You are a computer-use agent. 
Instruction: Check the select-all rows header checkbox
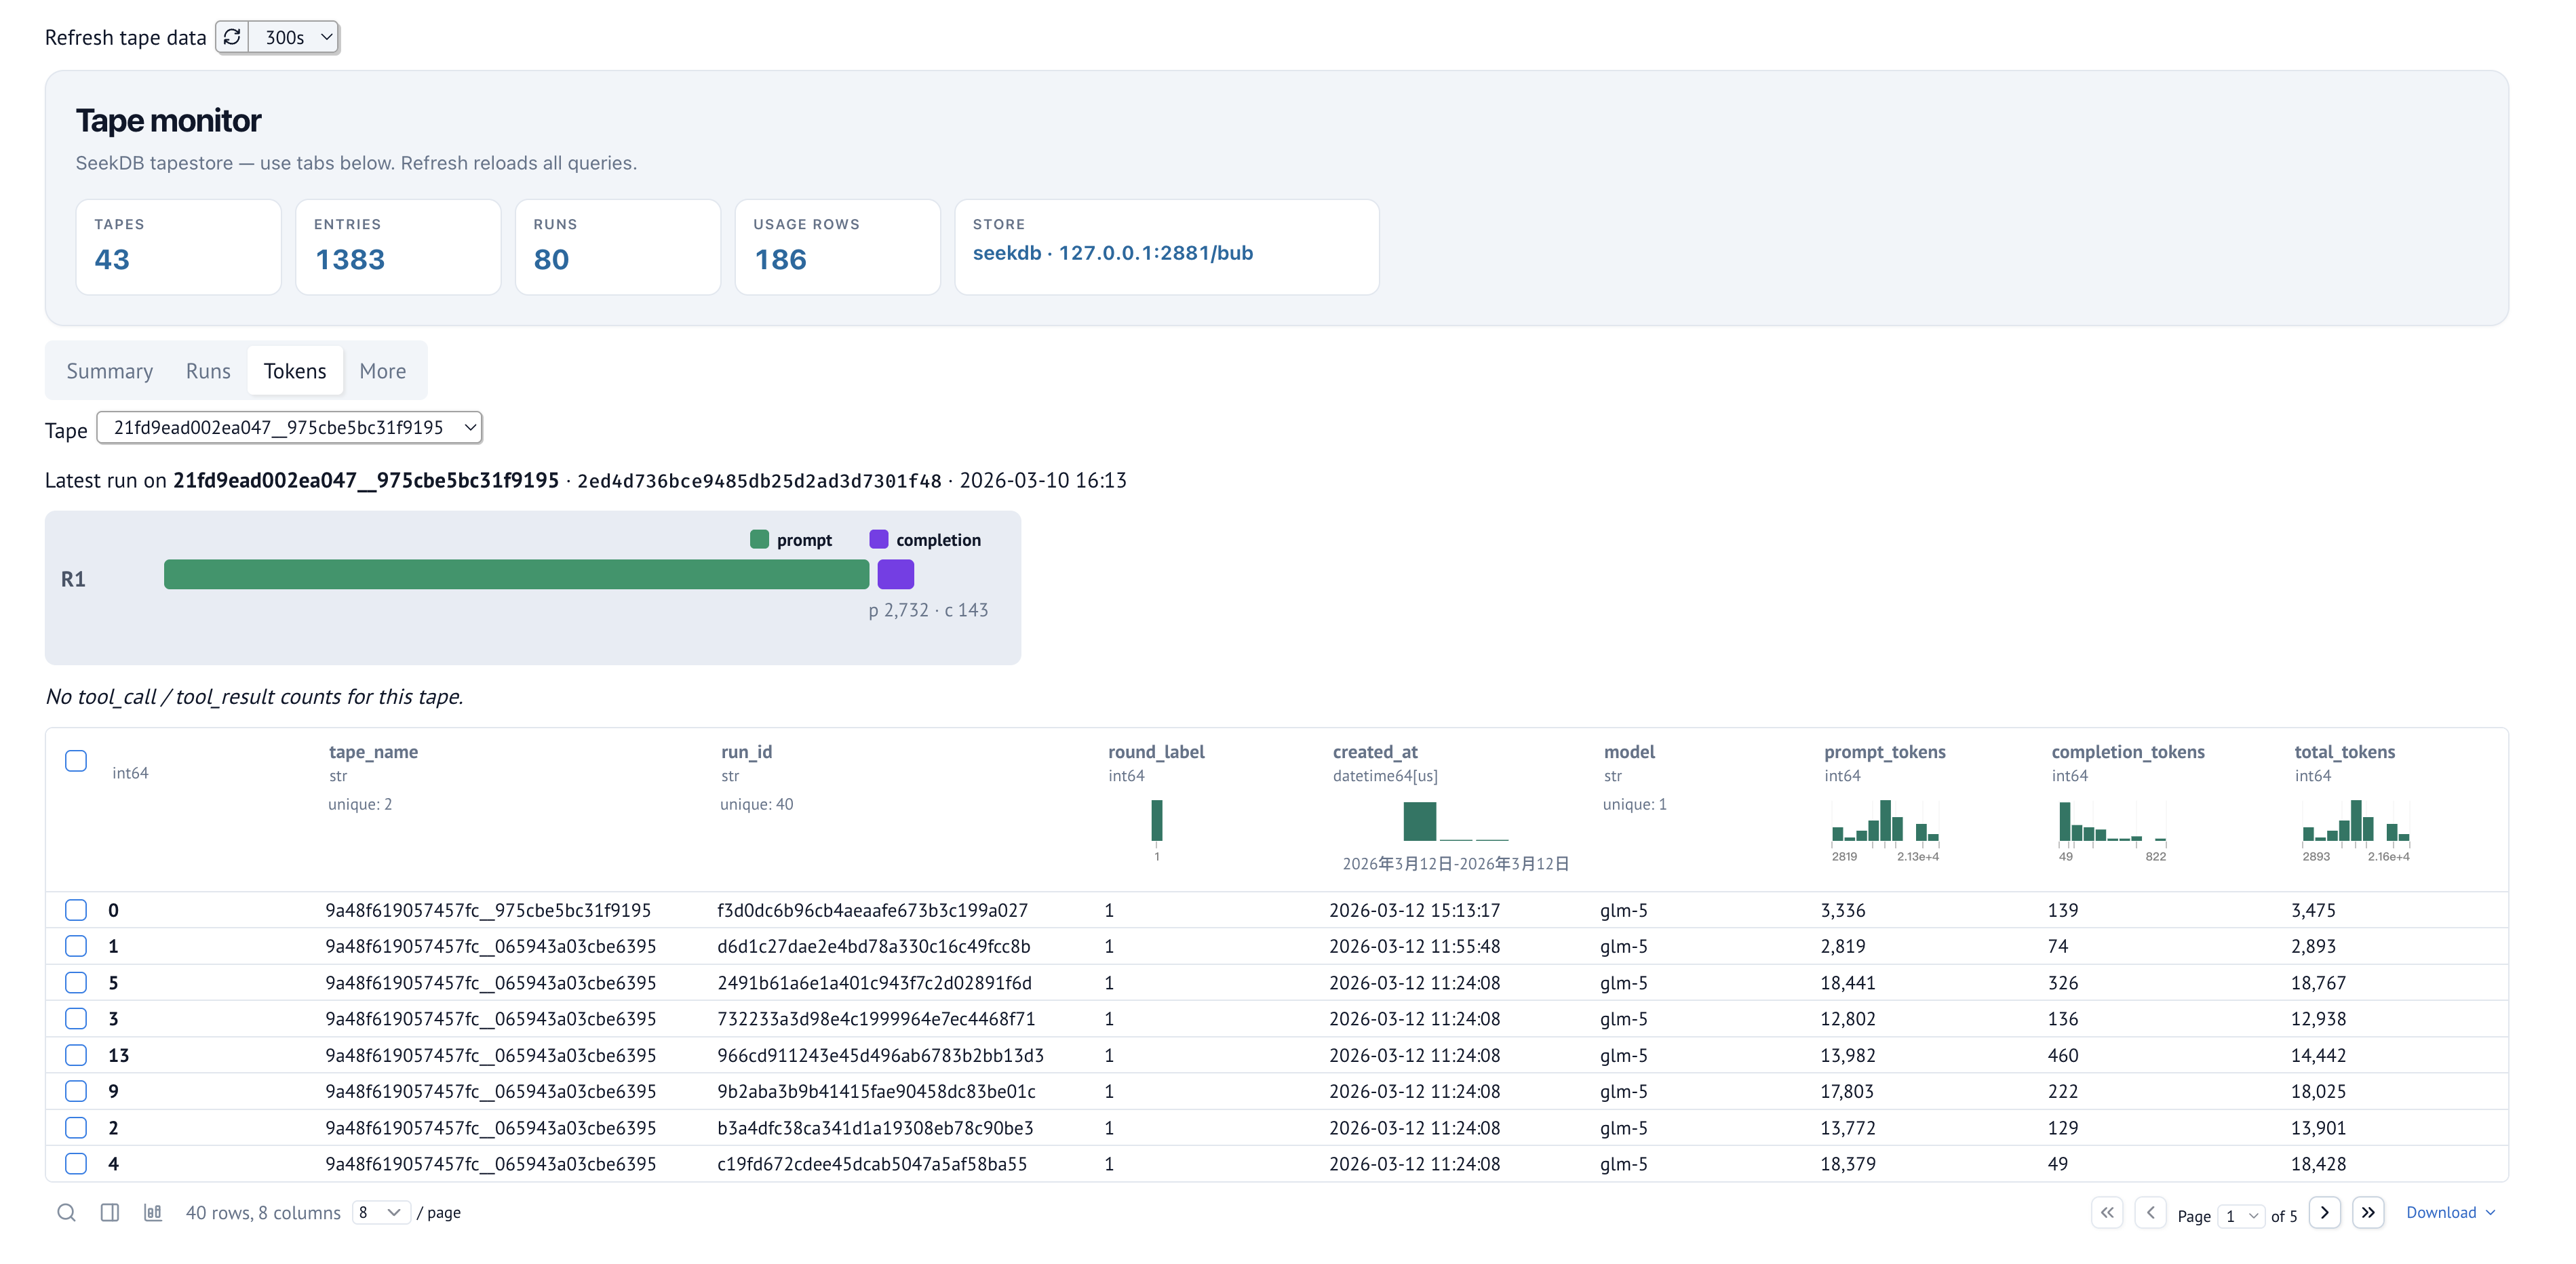(76, 761)
